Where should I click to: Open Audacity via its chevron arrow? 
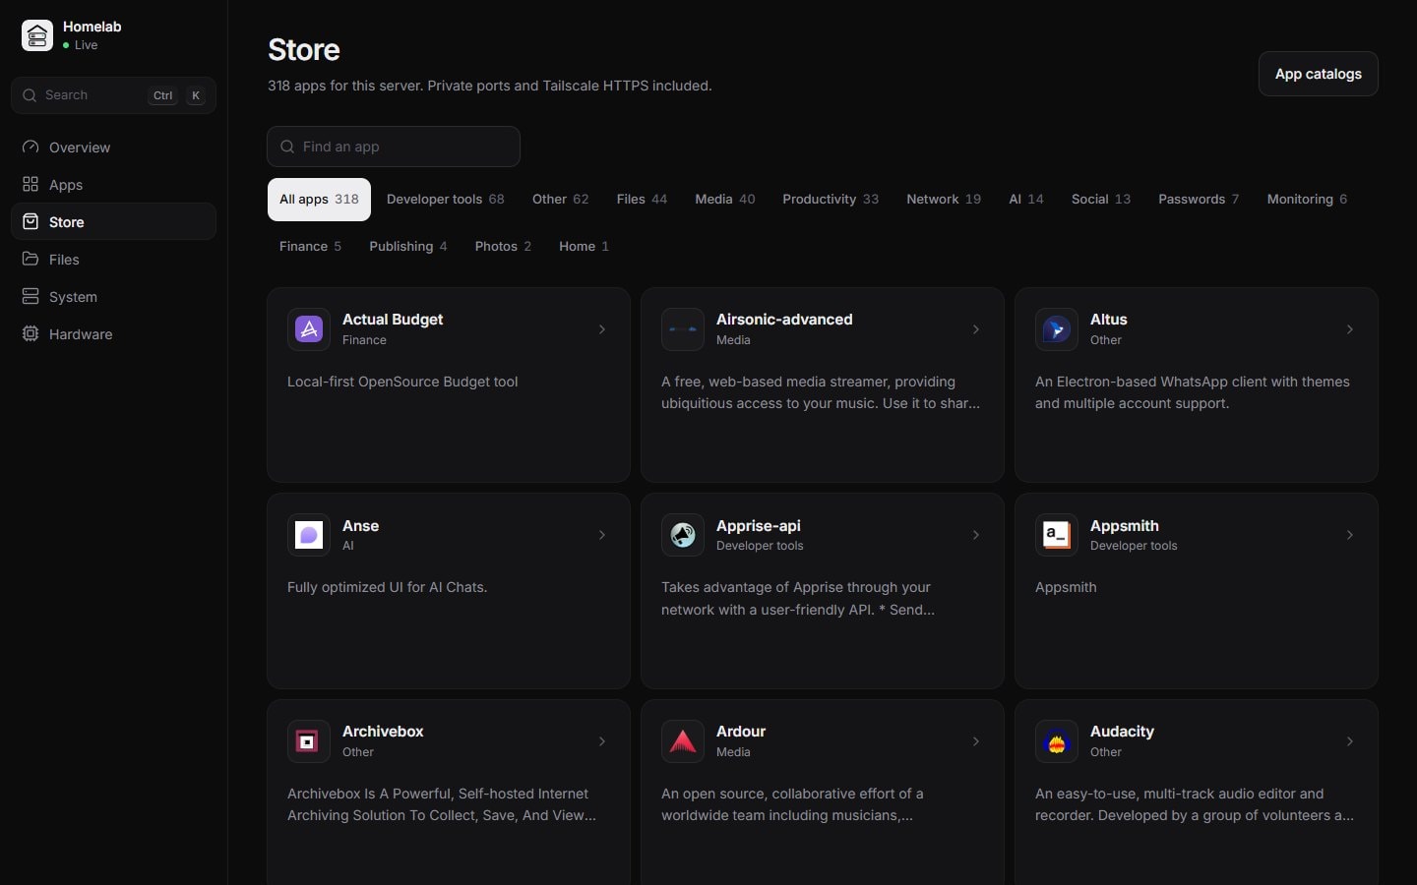(x=1350, y=741)
